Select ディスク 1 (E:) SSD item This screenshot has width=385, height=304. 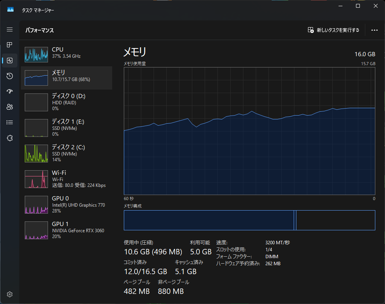click(x=67, y=128)
